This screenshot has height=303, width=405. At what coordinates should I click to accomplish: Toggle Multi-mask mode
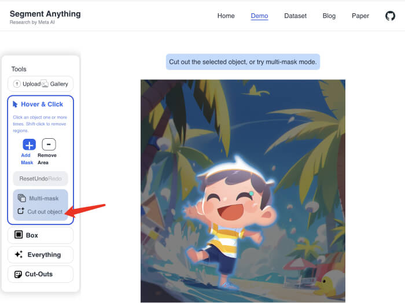pyautogui.click(x=41, y=198)
